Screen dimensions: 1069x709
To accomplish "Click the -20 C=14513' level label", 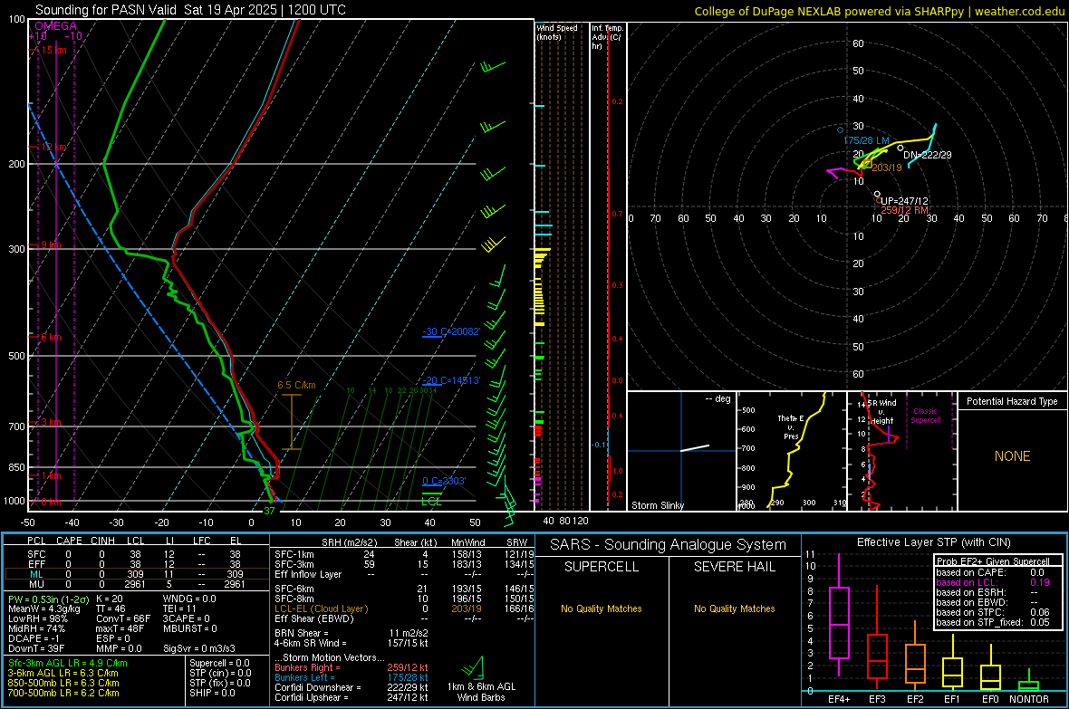I will (x=451, y=380).
